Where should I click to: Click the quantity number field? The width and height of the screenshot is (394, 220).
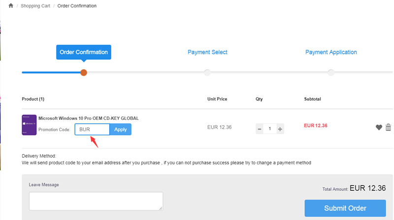pos(270,129)
